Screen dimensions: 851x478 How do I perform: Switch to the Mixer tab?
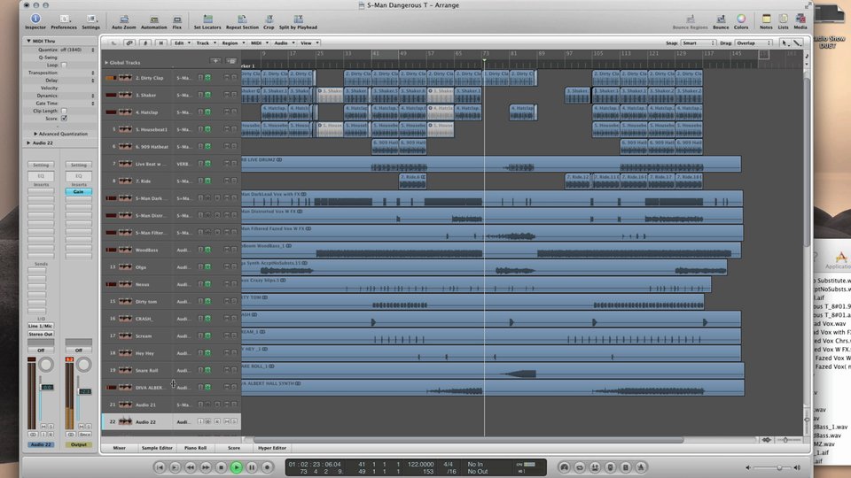click(x=120, y=448)
